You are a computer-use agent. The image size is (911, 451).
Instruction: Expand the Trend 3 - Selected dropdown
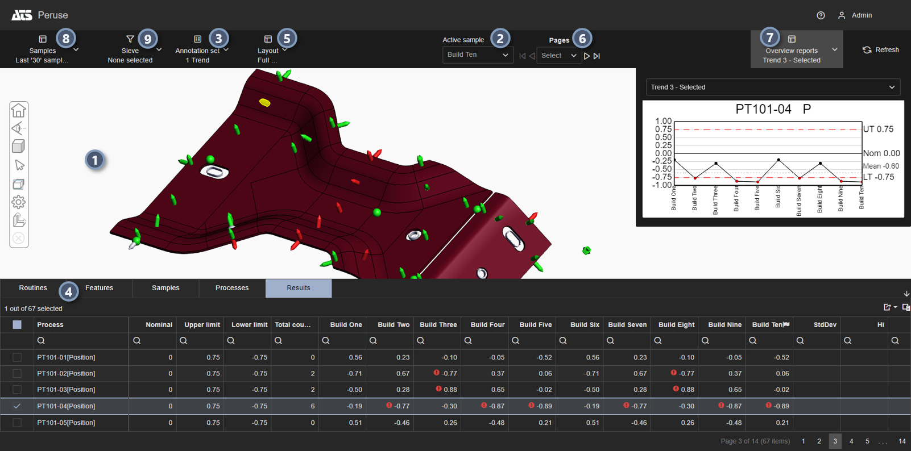(x=773, y=87)
